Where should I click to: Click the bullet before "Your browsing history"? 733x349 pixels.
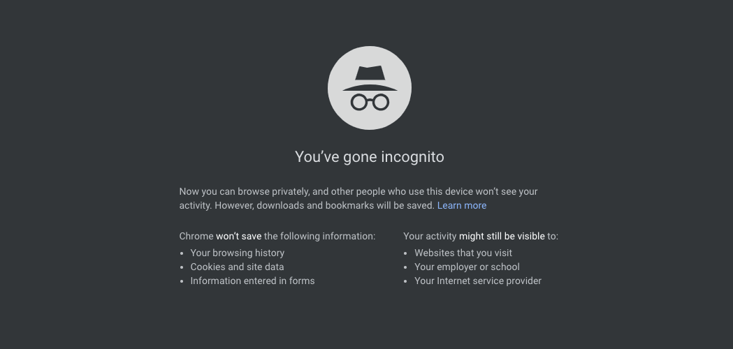tap(182, 254)
